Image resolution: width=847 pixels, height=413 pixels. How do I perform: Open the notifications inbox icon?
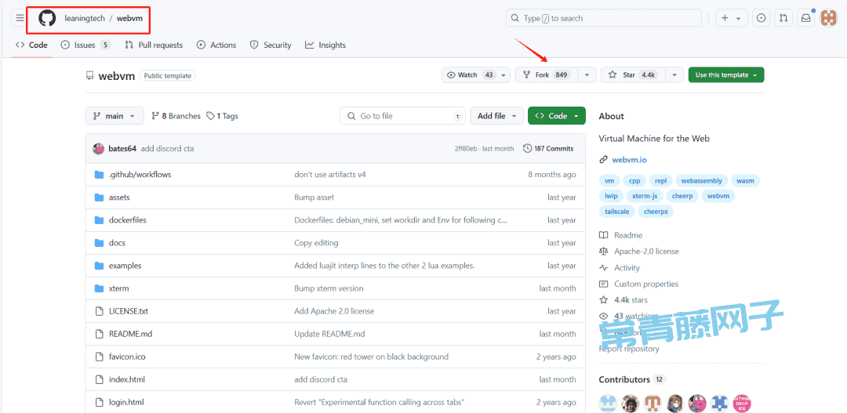(x=806, y=18)
